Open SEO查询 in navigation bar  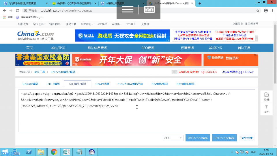point(148,48)
